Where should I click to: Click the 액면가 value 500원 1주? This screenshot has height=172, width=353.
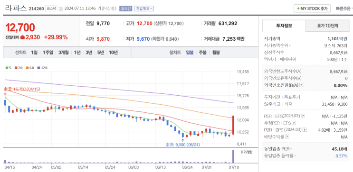(337, 59)
